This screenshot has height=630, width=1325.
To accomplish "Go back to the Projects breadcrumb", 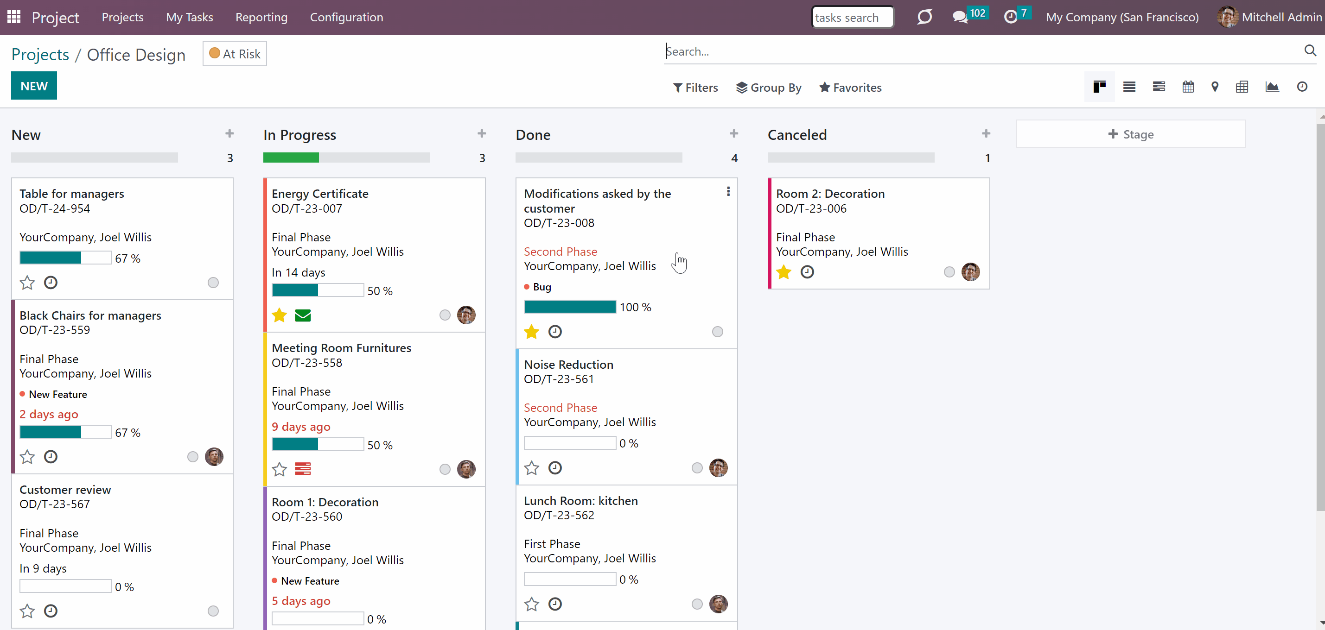I will click(40, 54).
